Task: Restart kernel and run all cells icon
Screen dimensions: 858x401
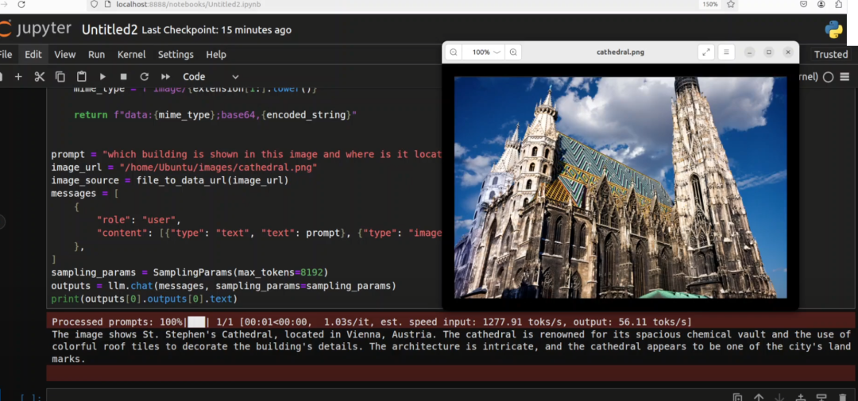Action: click(x=164, y=77)
